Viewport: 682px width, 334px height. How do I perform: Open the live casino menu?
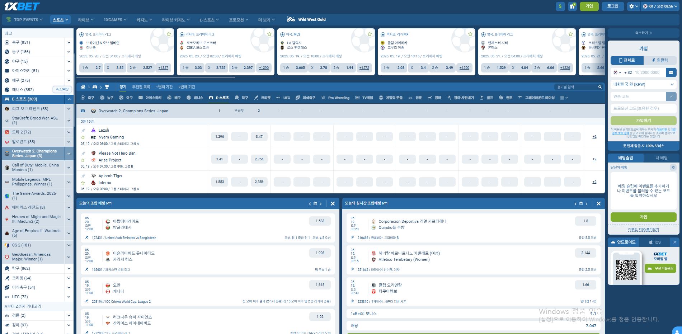[176, 20]
